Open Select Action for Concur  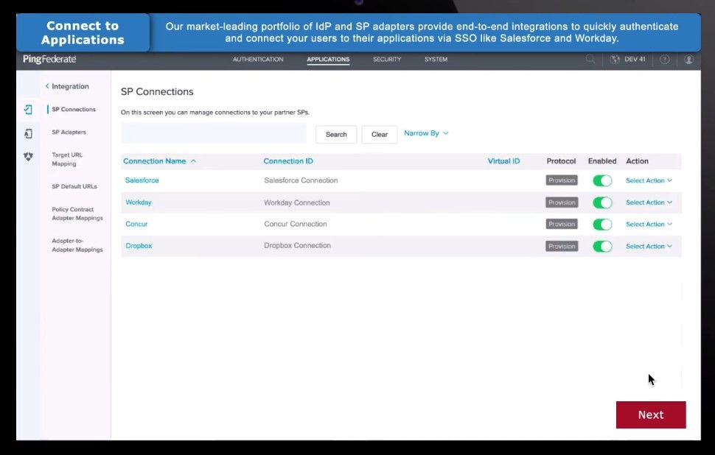(x=649, y=225)
